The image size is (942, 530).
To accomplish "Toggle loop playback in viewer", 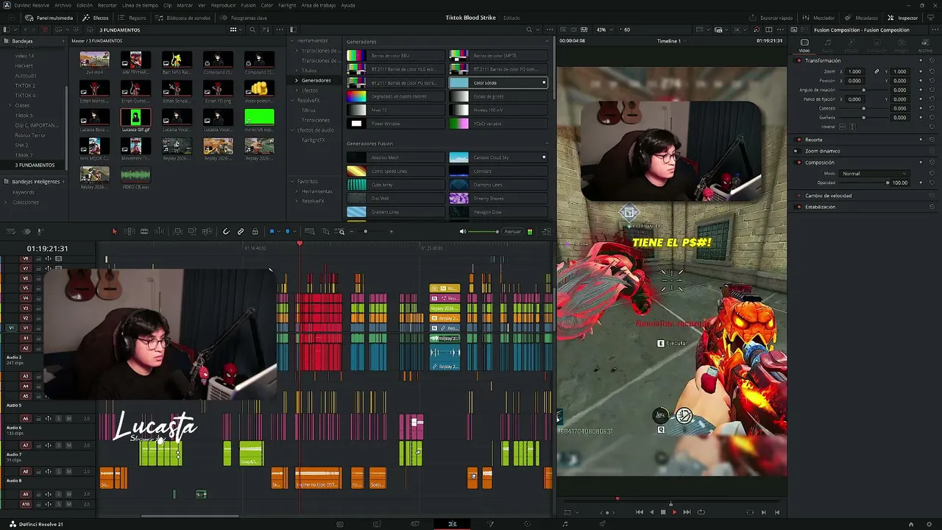I will [x=701, y=512].
